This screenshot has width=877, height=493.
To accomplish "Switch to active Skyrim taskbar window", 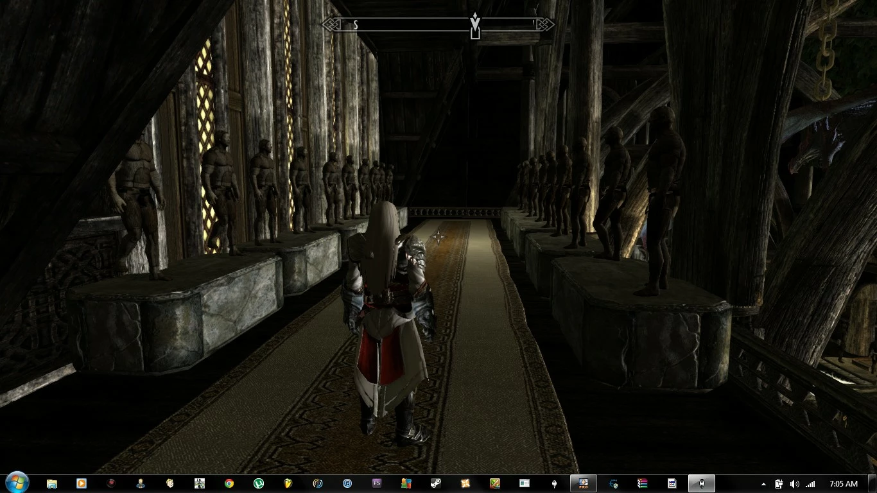I will pyautogui.click(x=702, y=483).
